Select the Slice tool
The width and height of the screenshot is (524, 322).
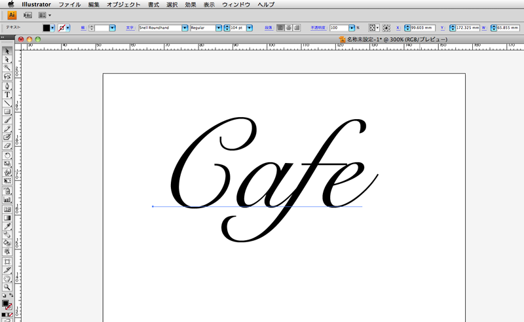pos(7,270)
